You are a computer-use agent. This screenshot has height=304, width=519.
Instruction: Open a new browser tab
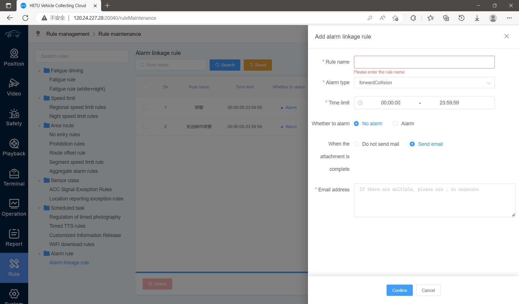coord(107,5)
